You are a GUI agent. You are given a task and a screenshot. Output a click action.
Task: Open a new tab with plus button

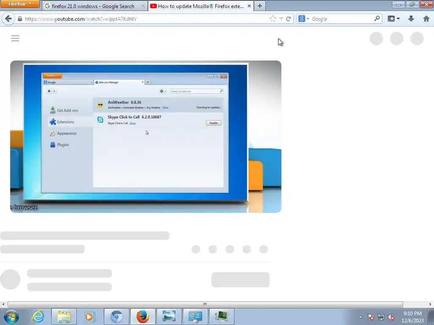tap(260, 6)
